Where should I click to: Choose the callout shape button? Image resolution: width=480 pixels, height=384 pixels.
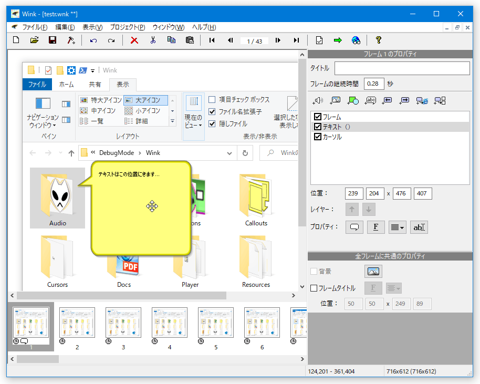point(354,227)
